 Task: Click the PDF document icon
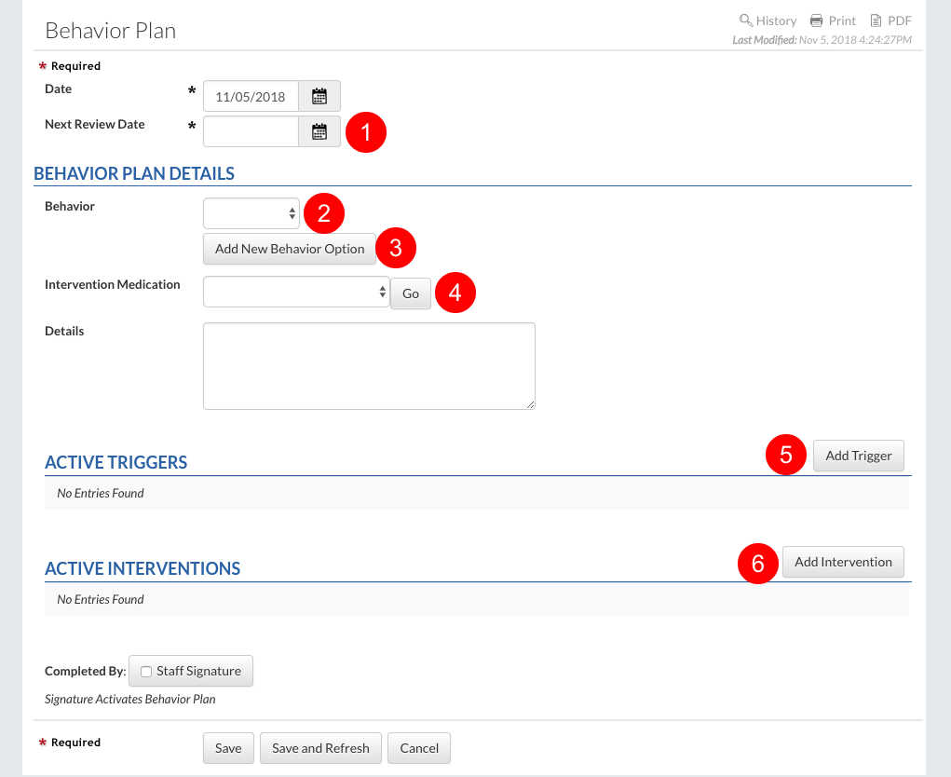point(876,20)
